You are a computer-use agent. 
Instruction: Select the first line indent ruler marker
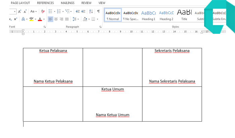click(x=23, y=30)
